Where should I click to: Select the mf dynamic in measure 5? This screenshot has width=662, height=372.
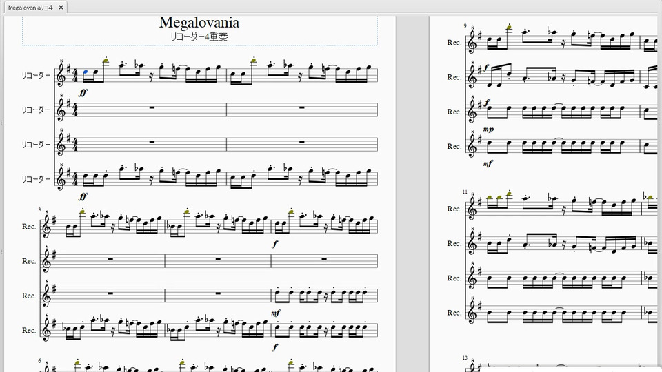[x=276, y=313]
